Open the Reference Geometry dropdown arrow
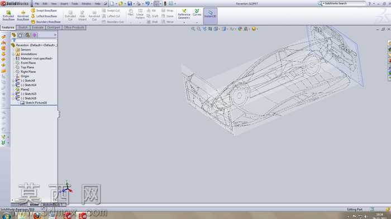The height and width of the screenshot is (219, 391). point(184,23)
